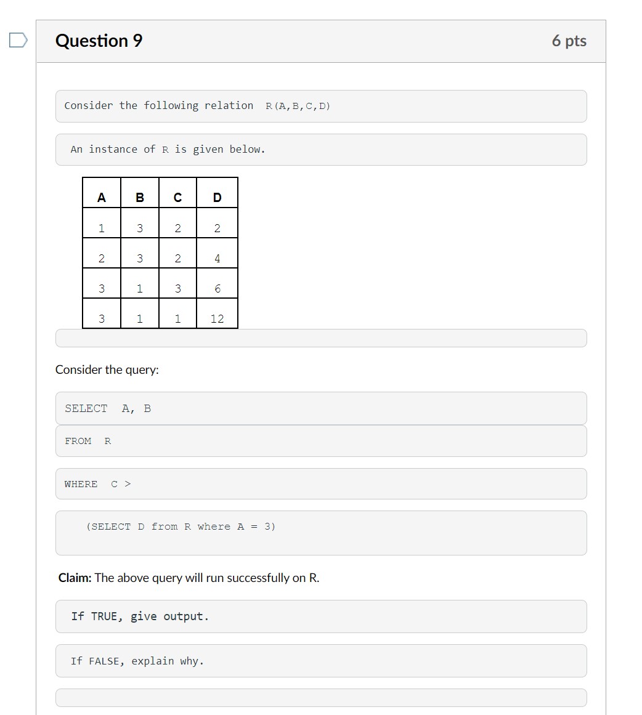Screen dimensions: 642x715
Task: Click the 6 pts label
Action: coord(569,41)
